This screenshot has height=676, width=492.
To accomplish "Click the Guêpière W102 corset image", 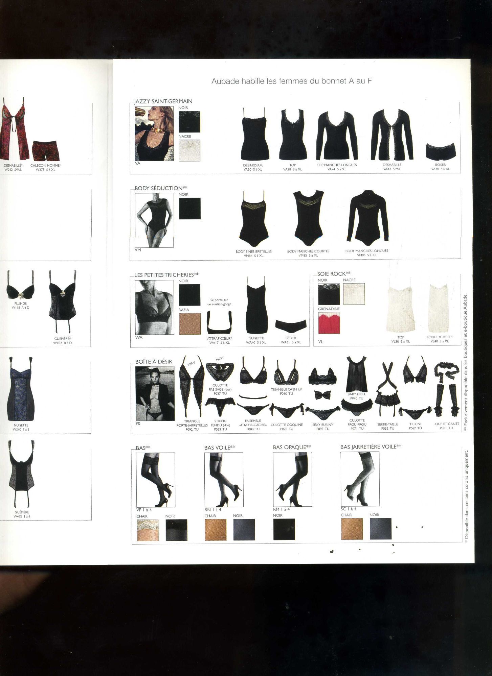I will coord(63,301).
